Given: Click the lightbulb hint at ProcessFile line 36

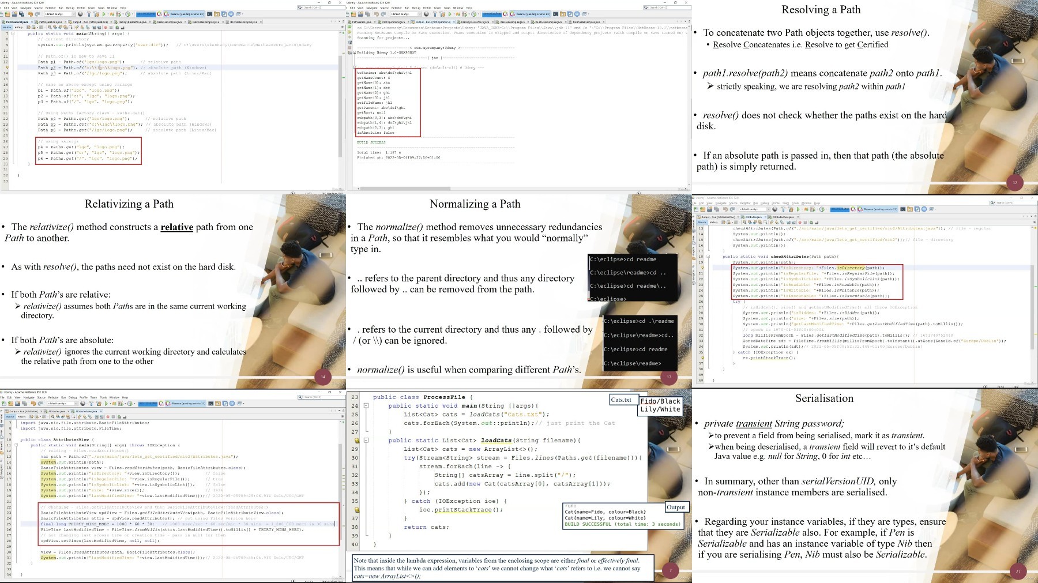Looking at the screenshot, I should pos(356,510).
